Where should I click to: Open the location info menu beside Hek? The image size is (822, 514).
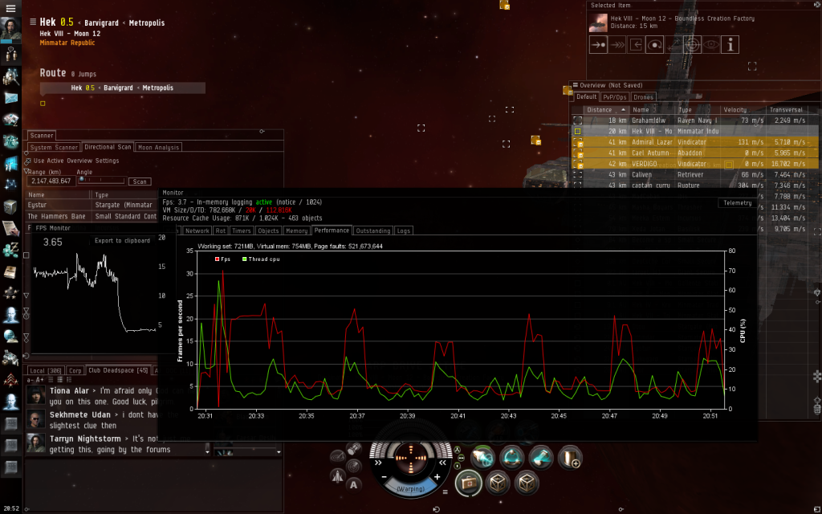[x=33, y=22]
